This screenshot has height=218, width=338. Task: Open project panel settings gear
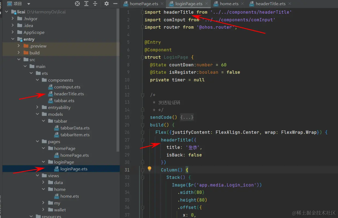107,4
